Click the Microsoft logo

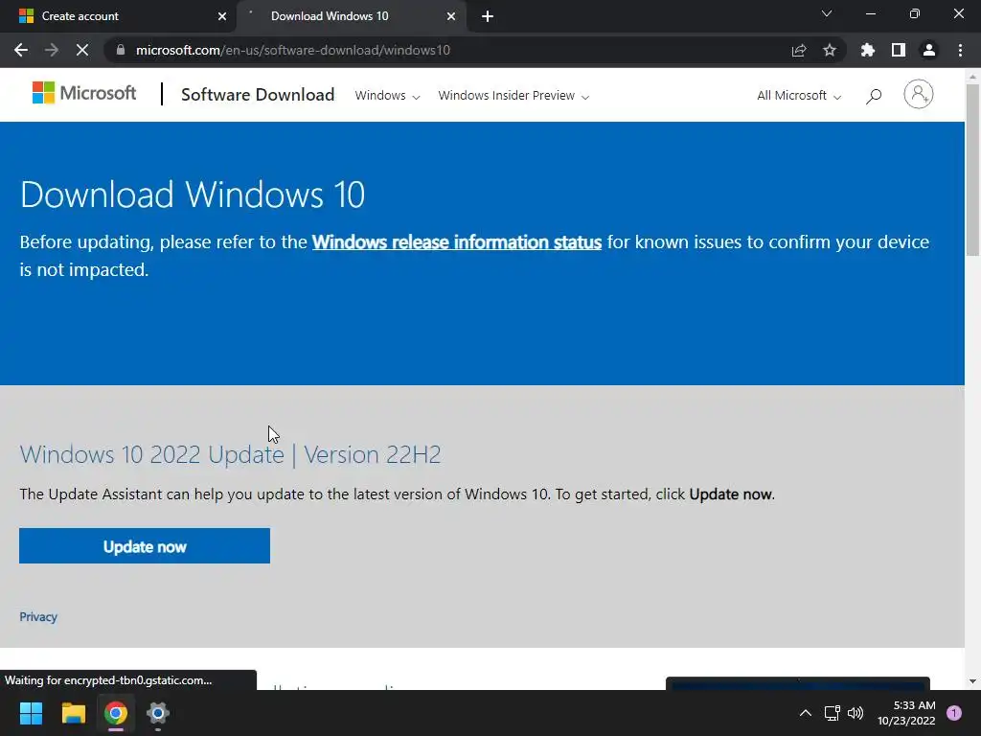[84, 93]
